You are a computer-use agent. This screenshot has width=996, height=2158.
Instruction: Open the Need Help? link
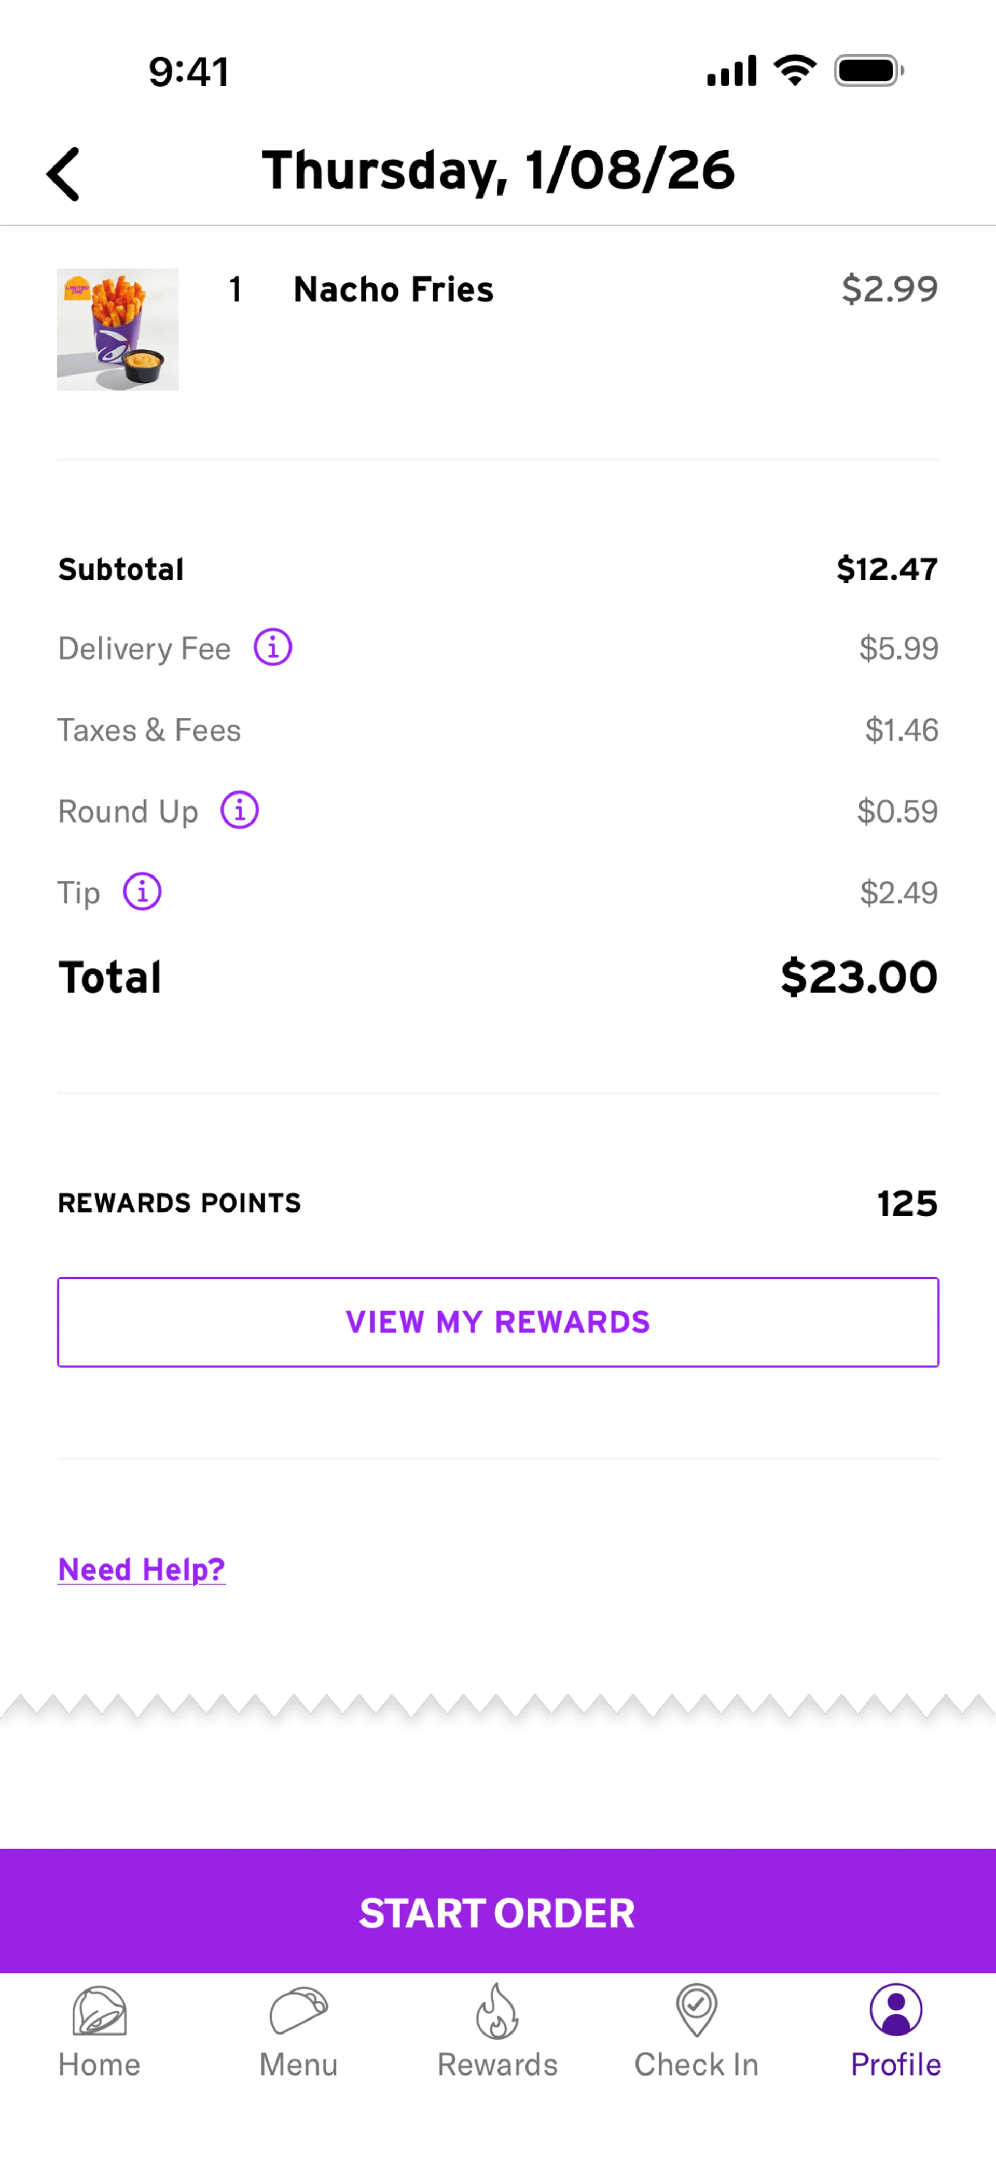point(142,1569)
